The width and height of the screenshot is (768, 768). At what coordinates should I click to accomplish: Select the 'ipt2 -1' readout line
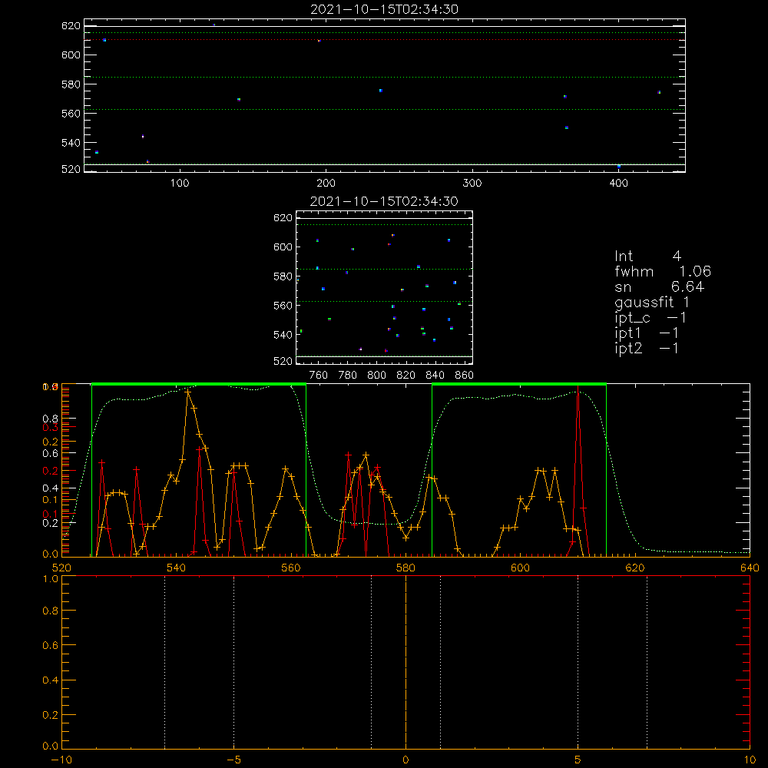(x=647, y=348)
